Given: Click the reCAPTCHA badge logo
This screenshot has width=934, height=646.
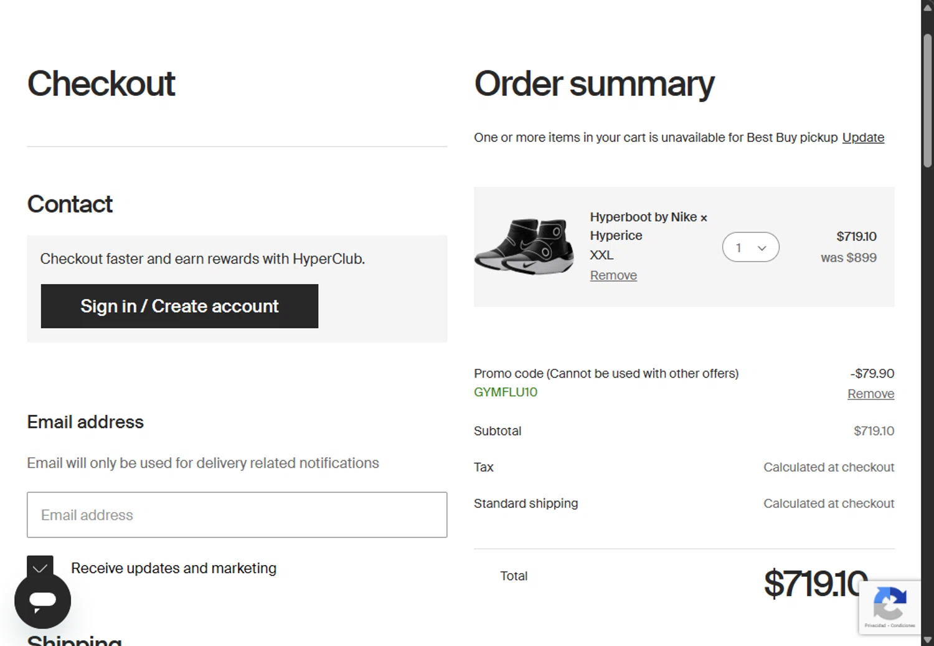Looking at the screenshot, I should pos(889,603).
